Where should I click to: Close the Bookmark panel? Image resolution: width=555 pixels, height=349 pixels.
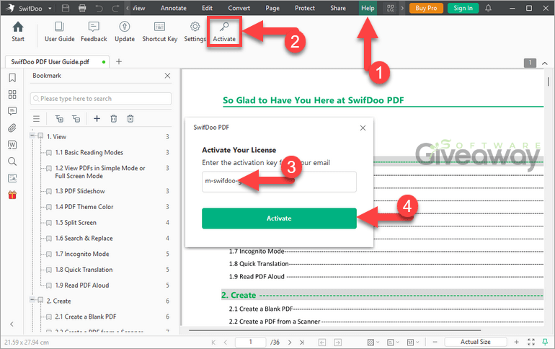click(167, 76)
